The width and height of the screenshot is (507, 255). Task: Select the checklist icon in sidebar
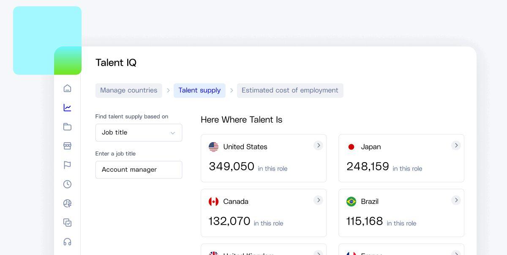click(67, 222)
